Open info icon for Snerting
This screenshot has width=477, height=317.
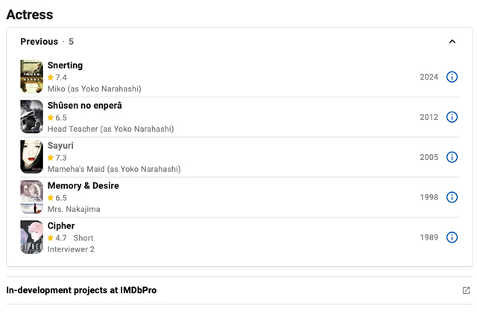pos(452,77)
